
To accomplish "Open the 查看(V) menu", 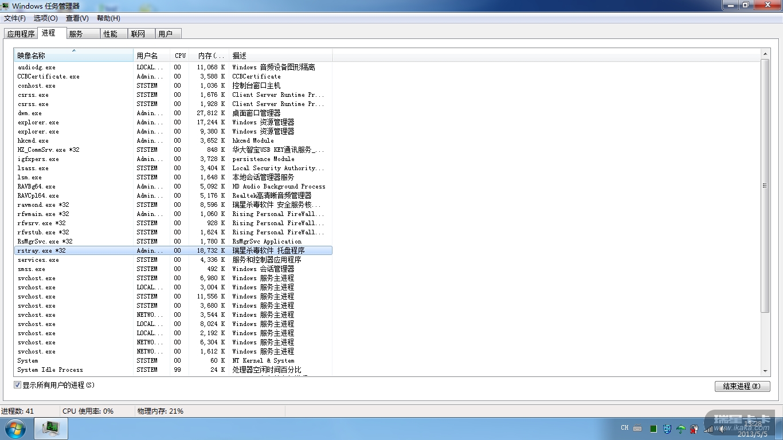I will (x=77, y=18).
